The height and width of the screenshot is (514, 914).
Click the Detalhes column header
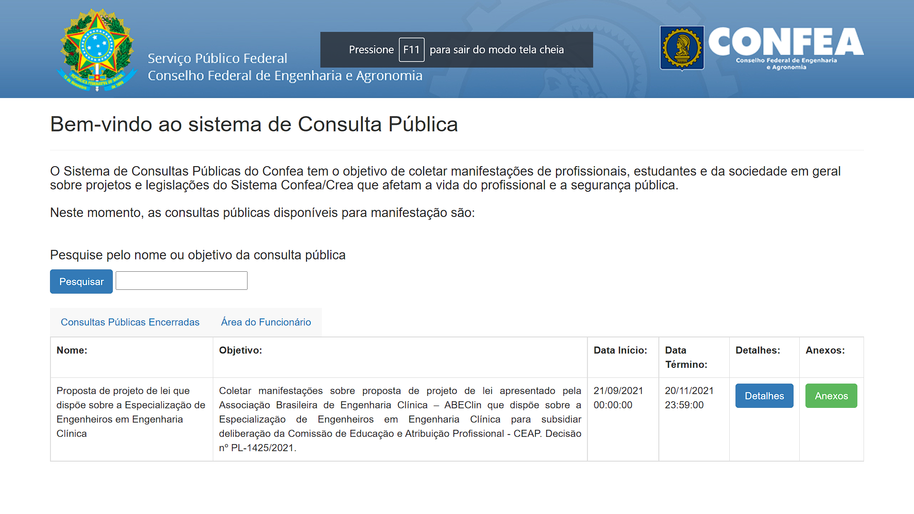[x=758, y=350]
